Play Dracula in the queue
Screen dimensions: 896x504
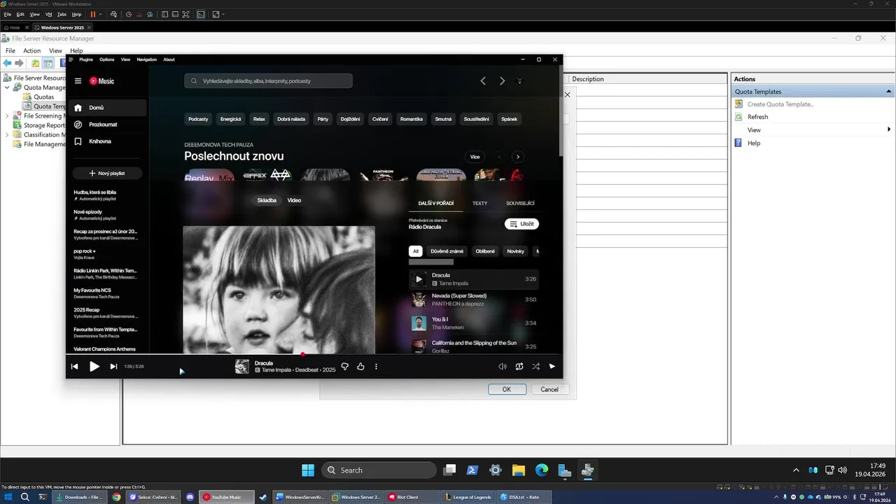(419, 279)
